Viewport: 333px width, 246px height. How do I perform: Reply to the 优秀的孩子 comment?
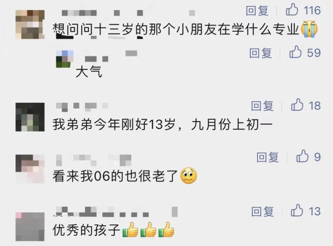[x=262, y=211]
